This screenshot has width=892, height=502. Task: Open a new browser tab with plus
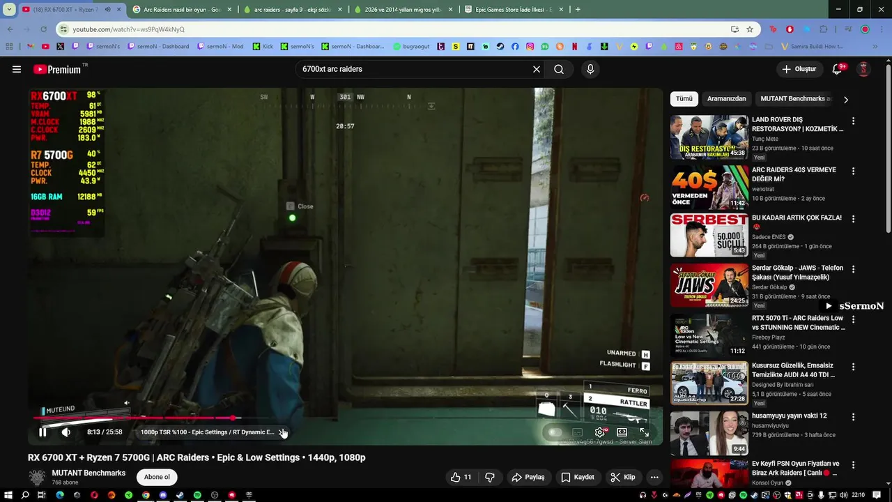click(x=578, y=10)
